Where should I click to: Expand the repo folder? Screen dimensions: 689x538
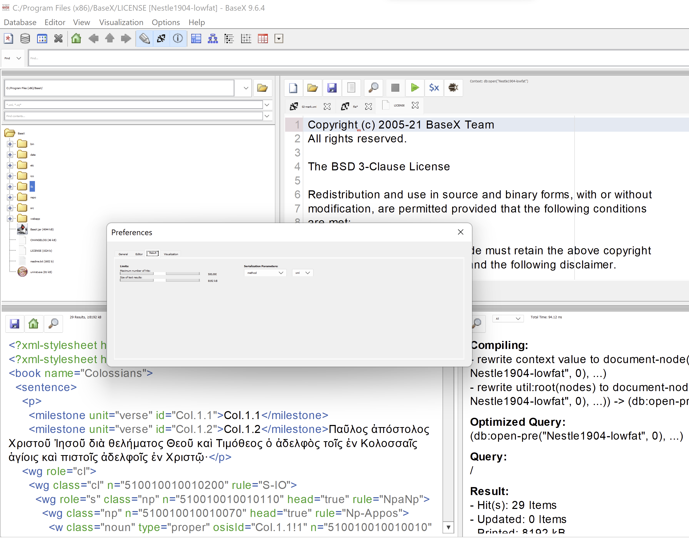coord(10,197)
